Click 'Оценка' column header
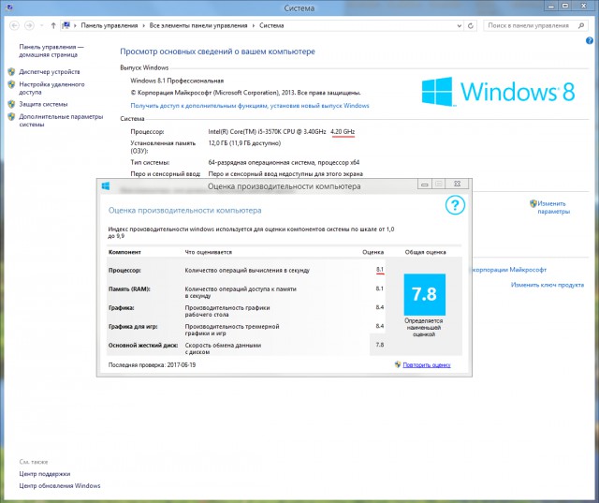The image size is (599, 503). point(373,252)
